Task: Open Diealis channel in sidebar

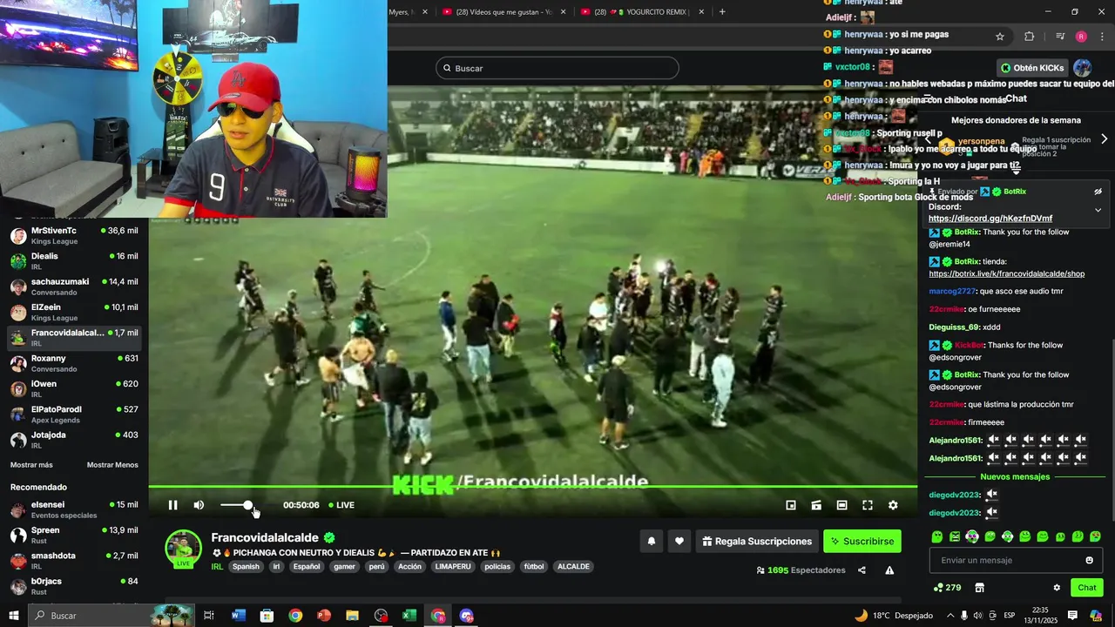Action: point(74,261)
